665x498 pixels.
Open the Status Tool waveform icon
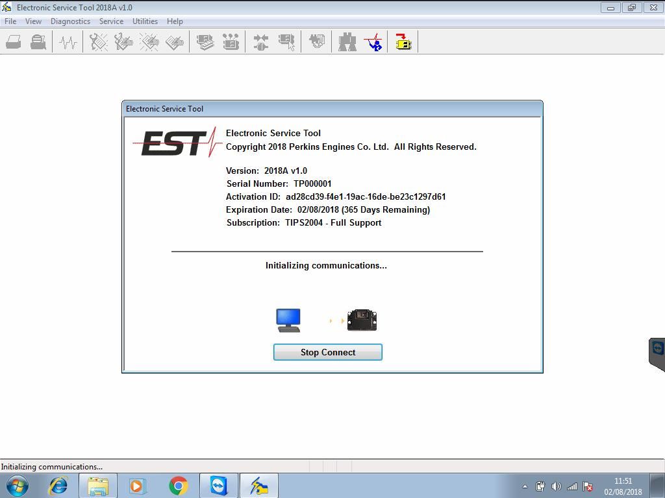[x=68, y=42]
